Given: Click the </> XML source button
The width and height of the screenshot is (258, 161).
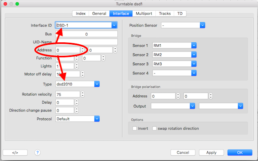Looking at the screenshot, I should pos(15,152).
